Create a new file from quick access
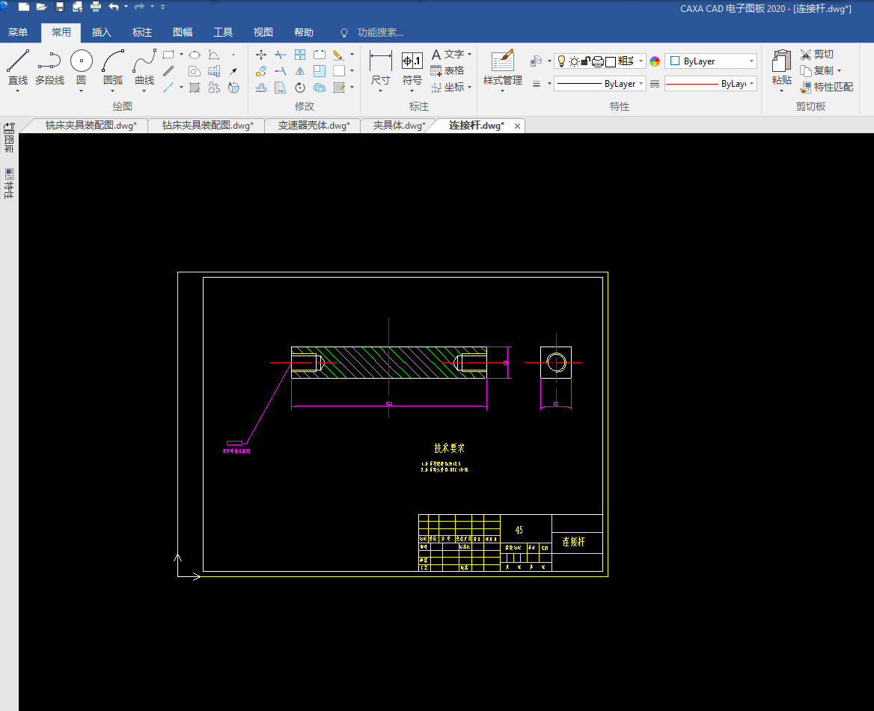This screenshot has width=874, height=711. [x=24, y=7]
